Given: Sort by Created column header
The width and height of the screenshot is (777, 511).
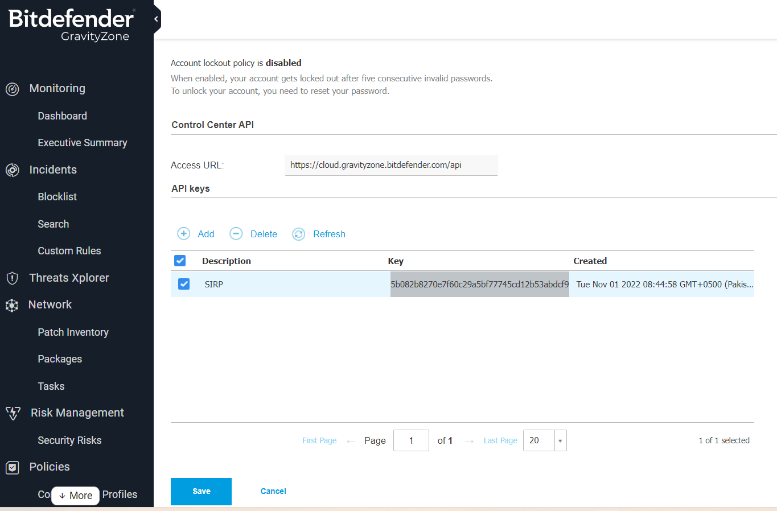Looking at the screenshot, I should click(x=590, y=261).
